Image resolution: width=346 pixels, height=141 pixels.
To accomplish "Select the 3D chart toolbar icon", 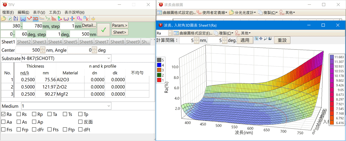I will (x=35, y=18).
